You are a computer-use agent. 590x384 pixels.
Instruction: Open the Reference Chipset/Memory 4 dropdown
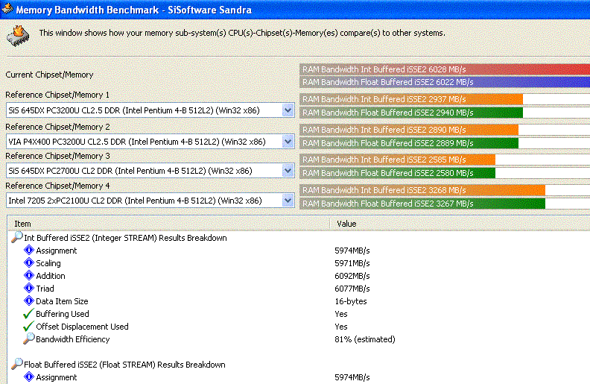point(288,201)
